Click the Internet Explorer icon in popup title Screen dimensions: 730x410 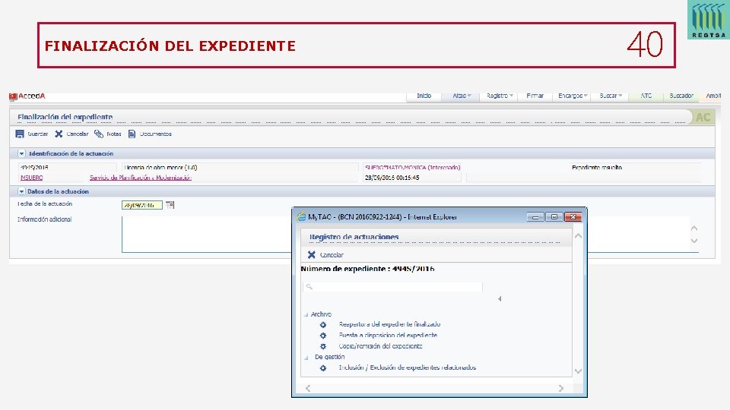point(302,216)
